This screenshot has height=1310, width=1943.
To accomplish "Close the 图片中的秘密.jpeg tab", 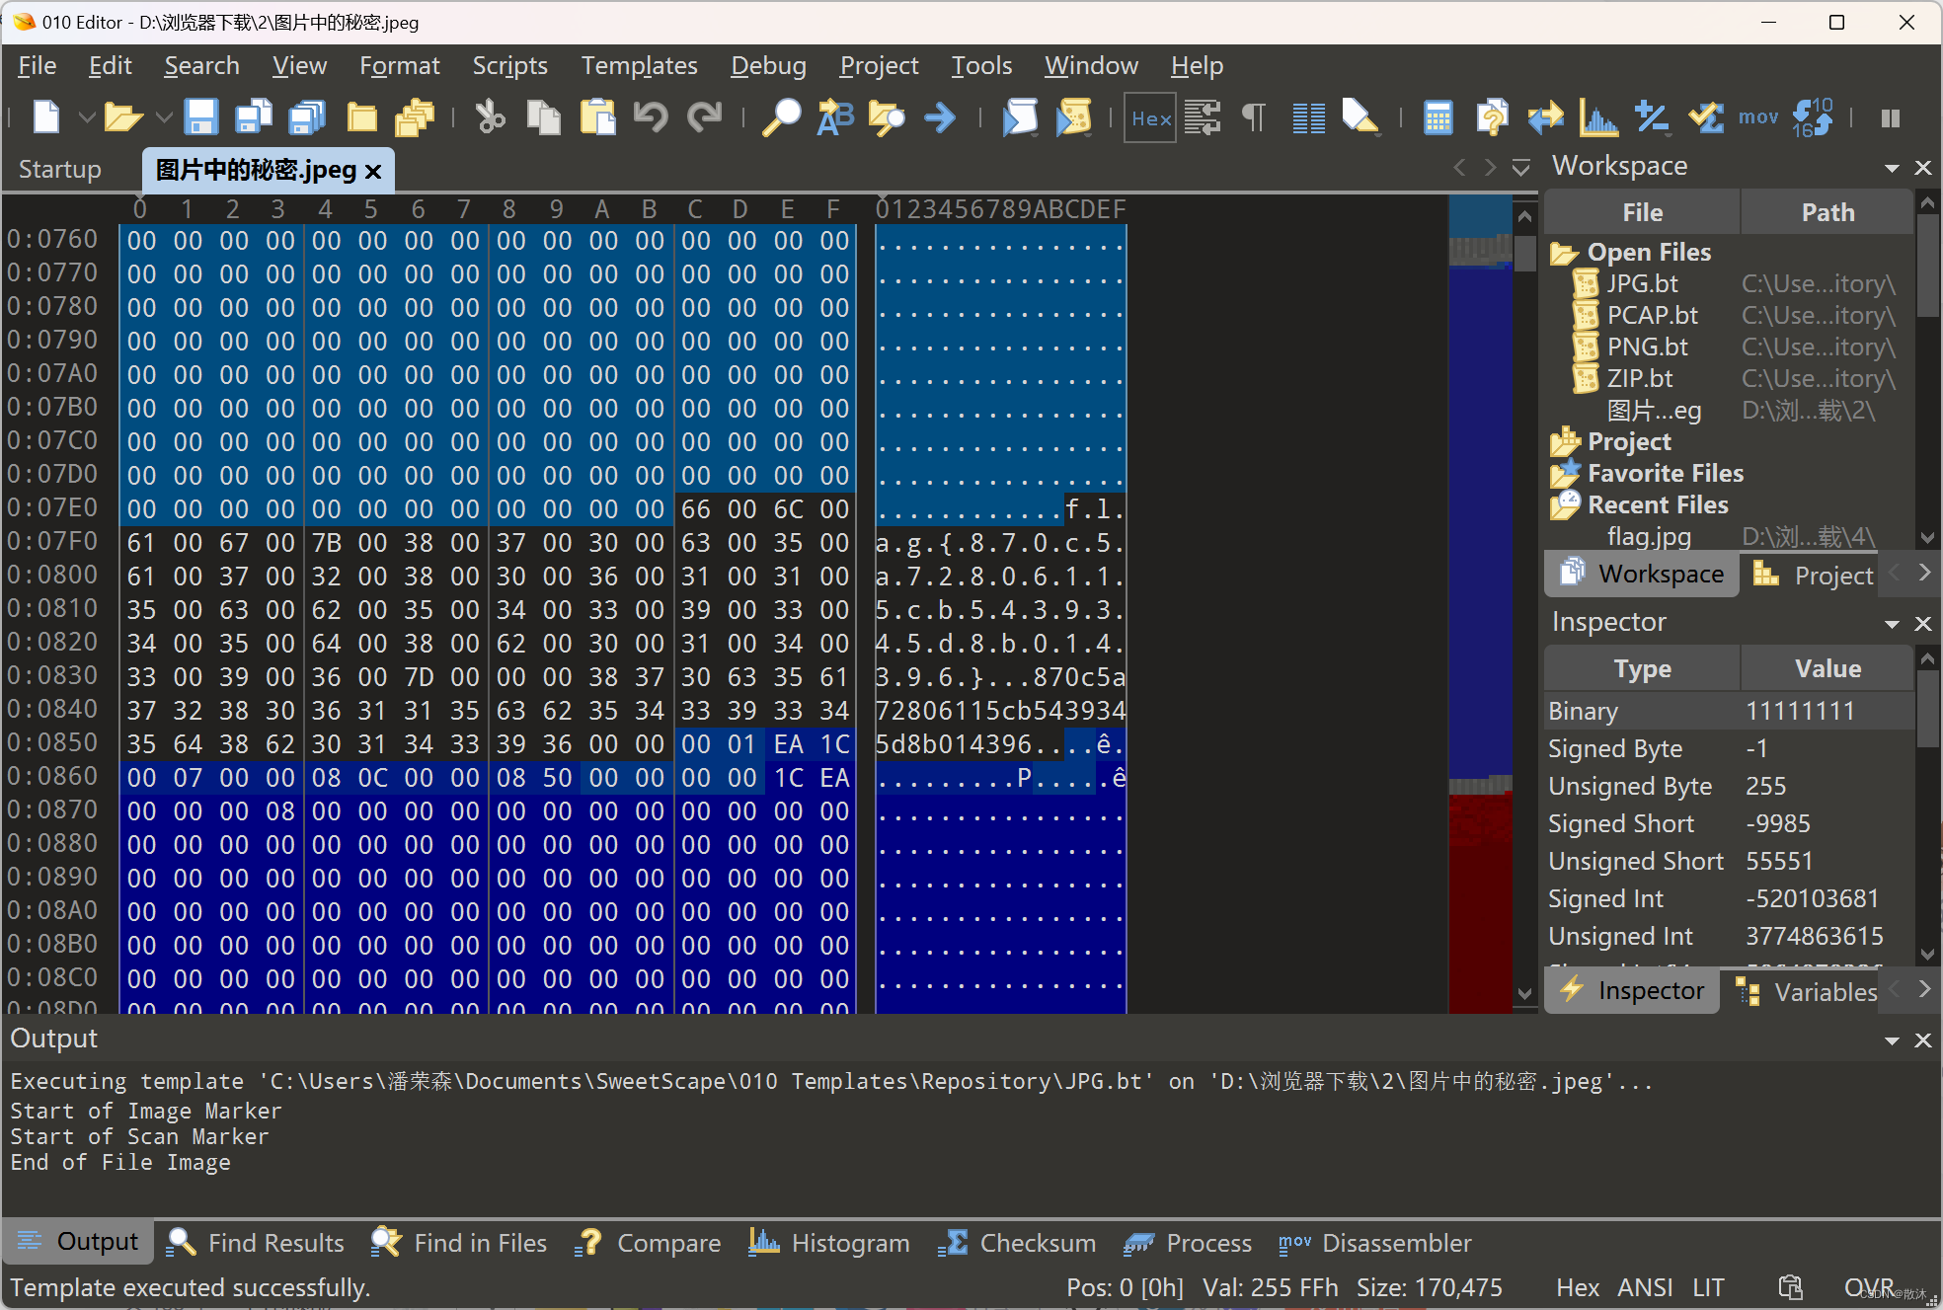I will pos(373,171).
